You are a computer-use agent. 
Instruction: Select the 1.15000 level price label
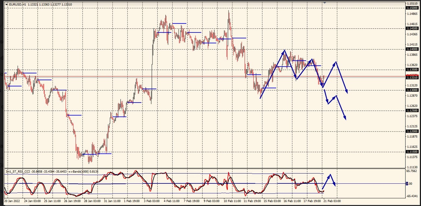[412, 8]
